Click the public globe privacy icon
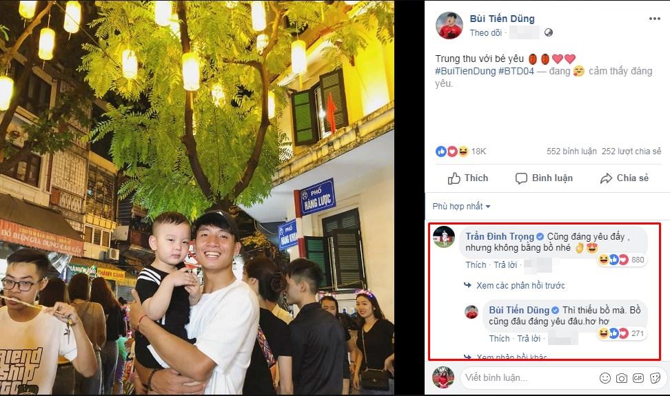This screenshot has height=396, width=670. pyautogui.click(x=549, y=32)
